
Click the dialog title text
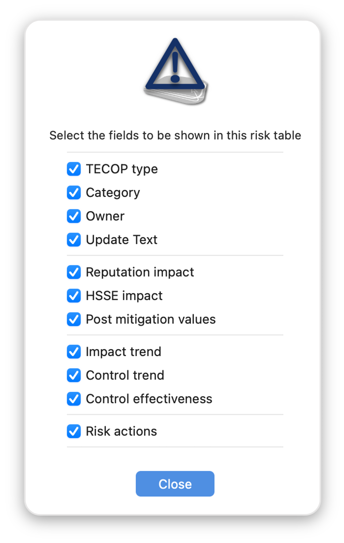175,135
